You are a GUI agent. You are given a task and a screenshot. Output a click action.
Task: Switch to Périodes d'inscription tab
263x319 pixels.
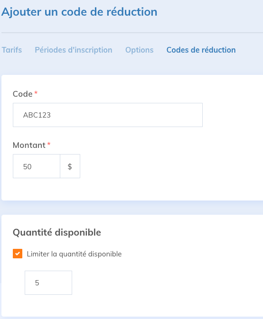(x=73, y=50)
